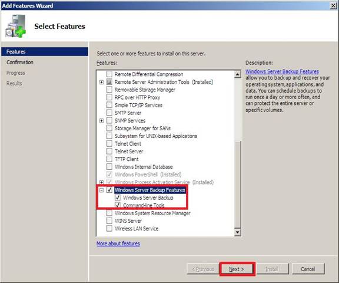Expand Windows Process Activation Service node
Viewport: 339px width, 283px height.
(101, 182)
